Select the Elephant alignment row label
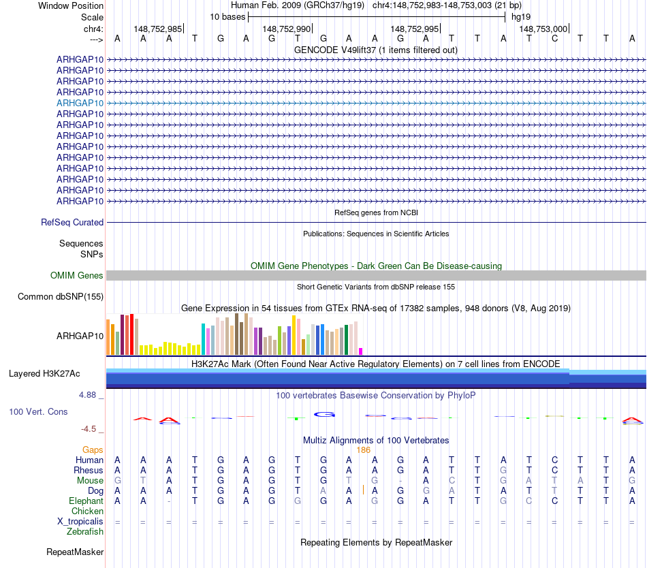This screenshot has height=568, width=647. 86,501
